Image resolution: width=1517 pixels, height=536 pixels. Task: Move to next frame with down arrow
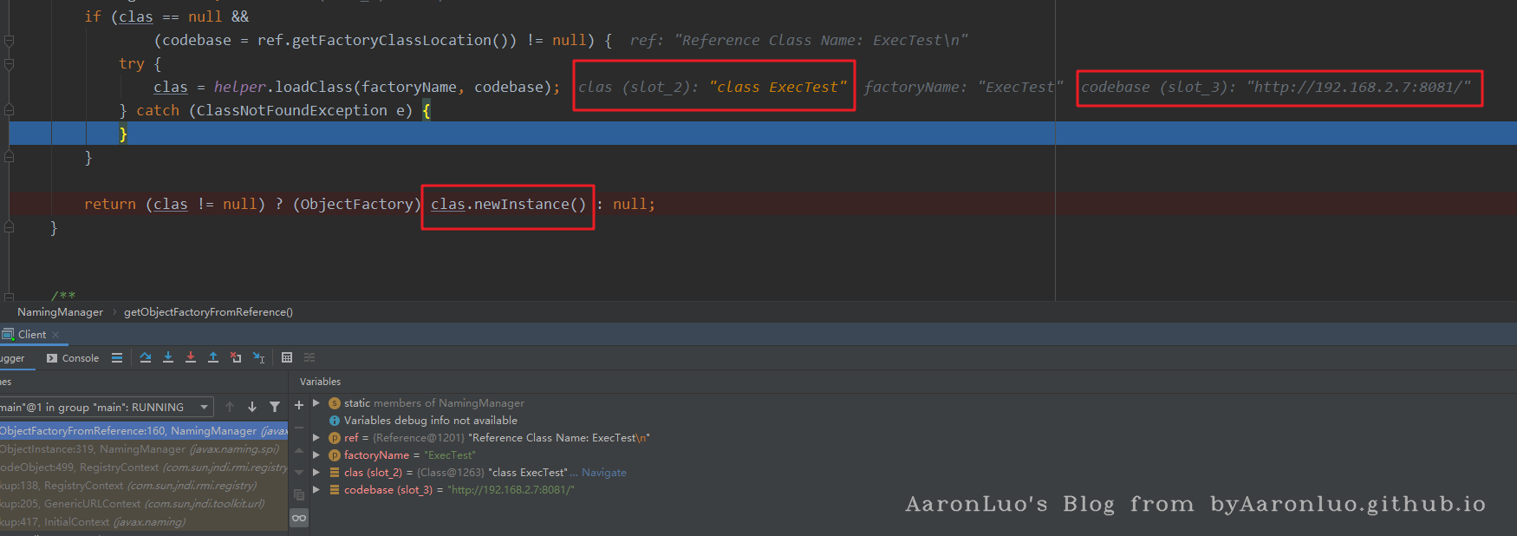coord(252,407)
